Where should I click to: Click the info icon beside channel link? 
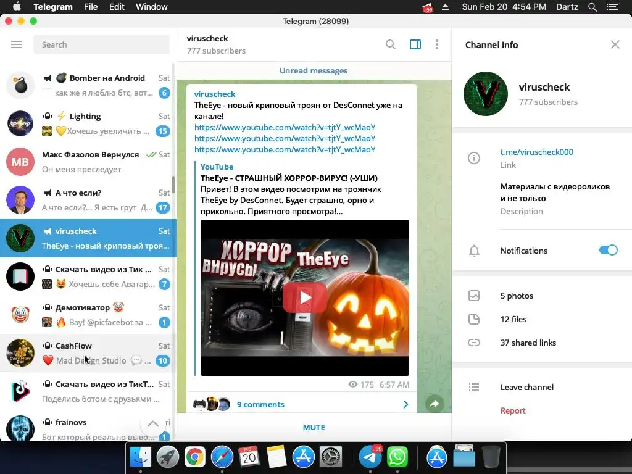tap(474, 158)
